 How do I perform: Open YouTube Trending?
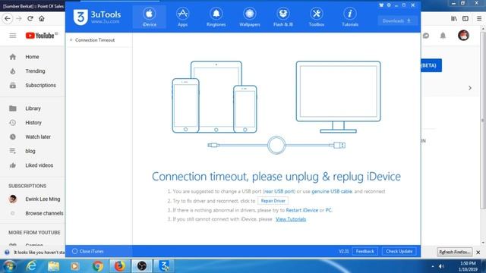[32, 71]
